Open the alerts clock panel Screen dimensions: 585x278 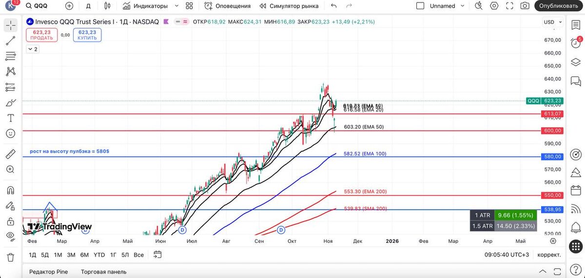[576, 43]
